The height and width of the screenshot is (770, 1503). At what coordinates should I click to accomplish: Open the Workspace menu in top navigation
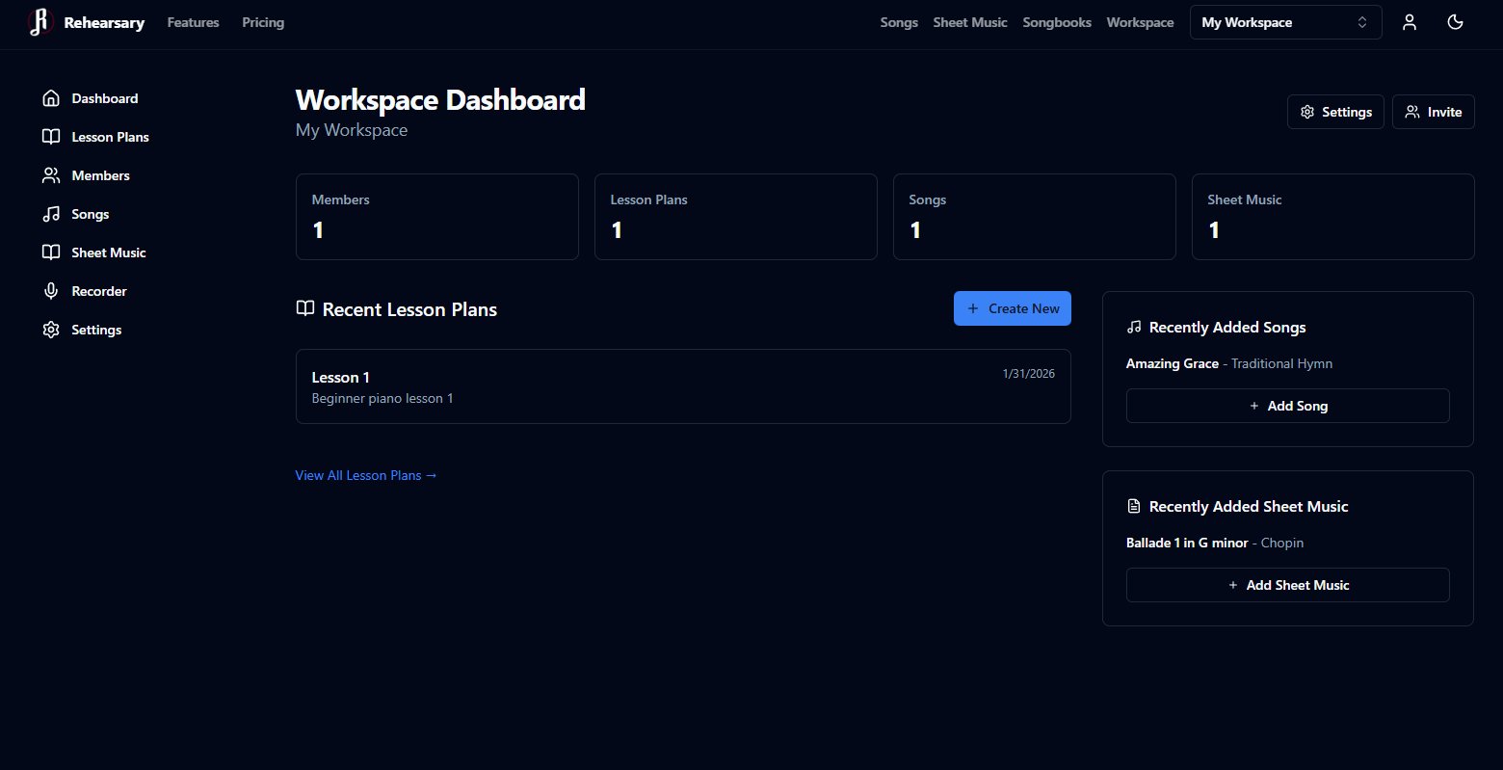[1140, 21]
